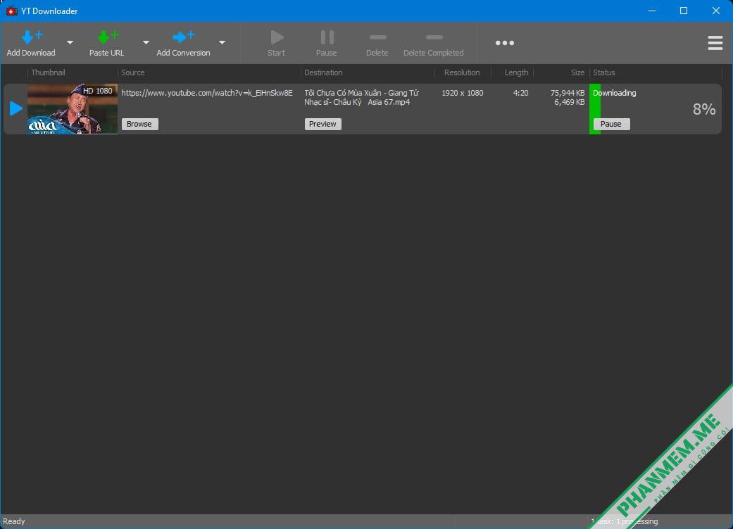Open the three-dots more options menu

504,43
